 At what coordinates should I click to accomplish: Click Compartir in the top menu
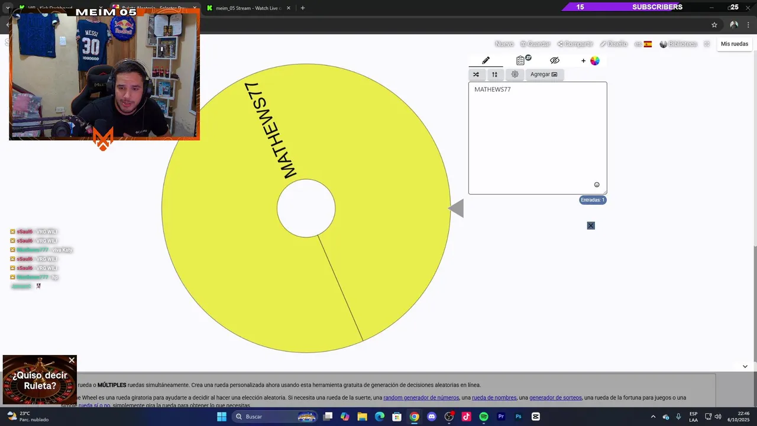pyautogui.click(x=575, y=44)
